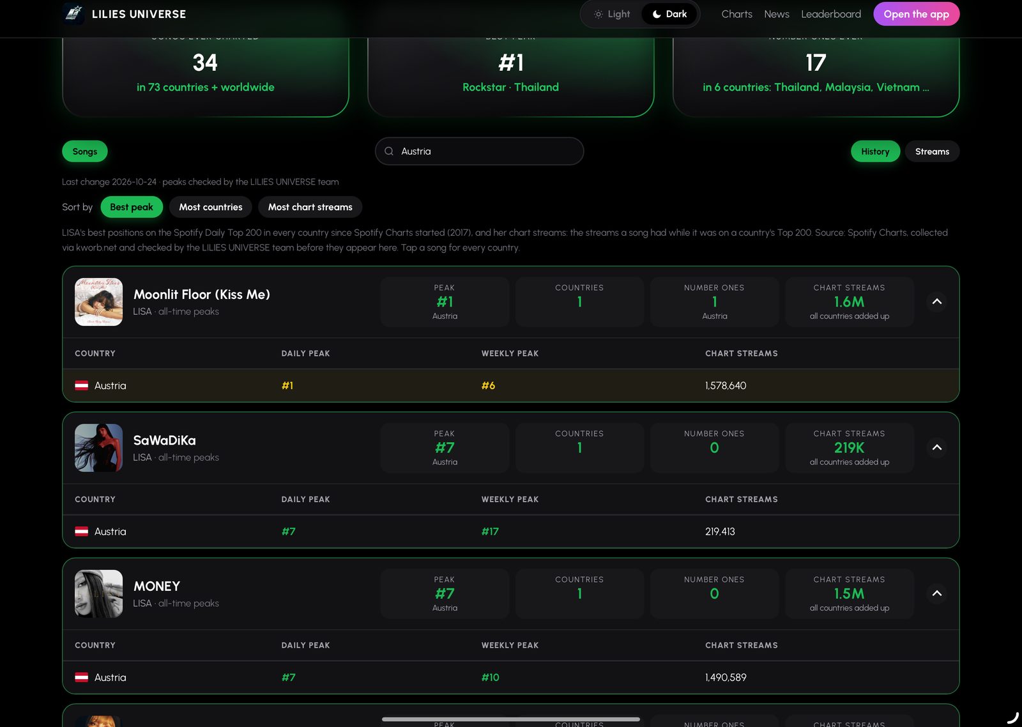Viewport: 1022px width, 727px height.
Task: Click daily peak #1 in Moonlit Floor row
Action: click(287, 386)
